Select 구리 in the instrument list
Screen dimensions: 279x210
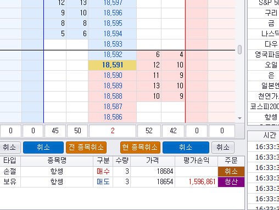(271, 13)
